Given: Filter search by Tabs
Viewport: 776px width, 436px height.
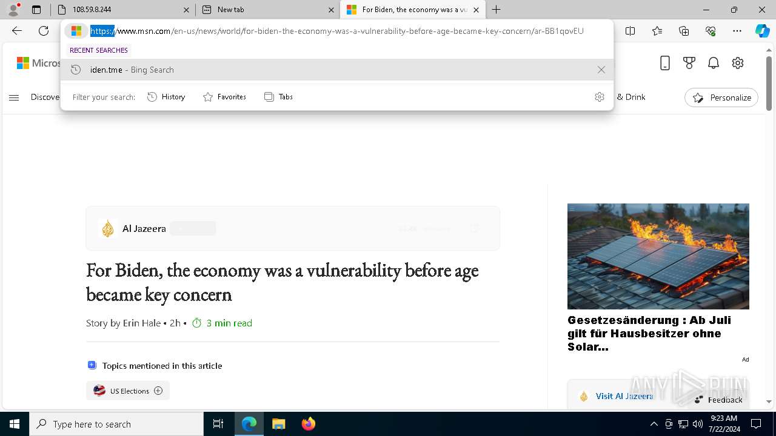Looking at the screenshot, I should click(278, 97).
